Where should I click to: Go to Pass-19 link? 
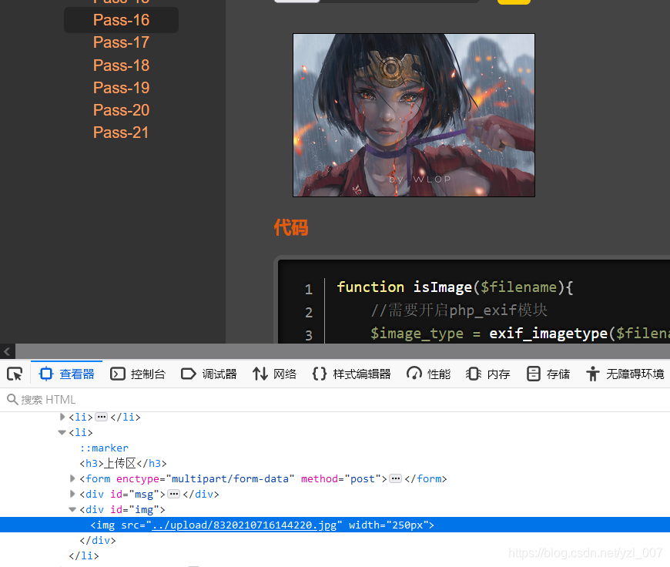point(122,88)
